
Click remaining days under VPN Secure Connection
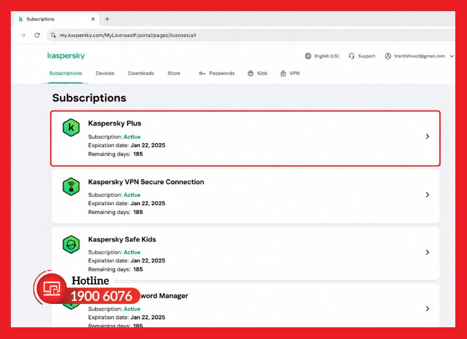click(138, 212)
